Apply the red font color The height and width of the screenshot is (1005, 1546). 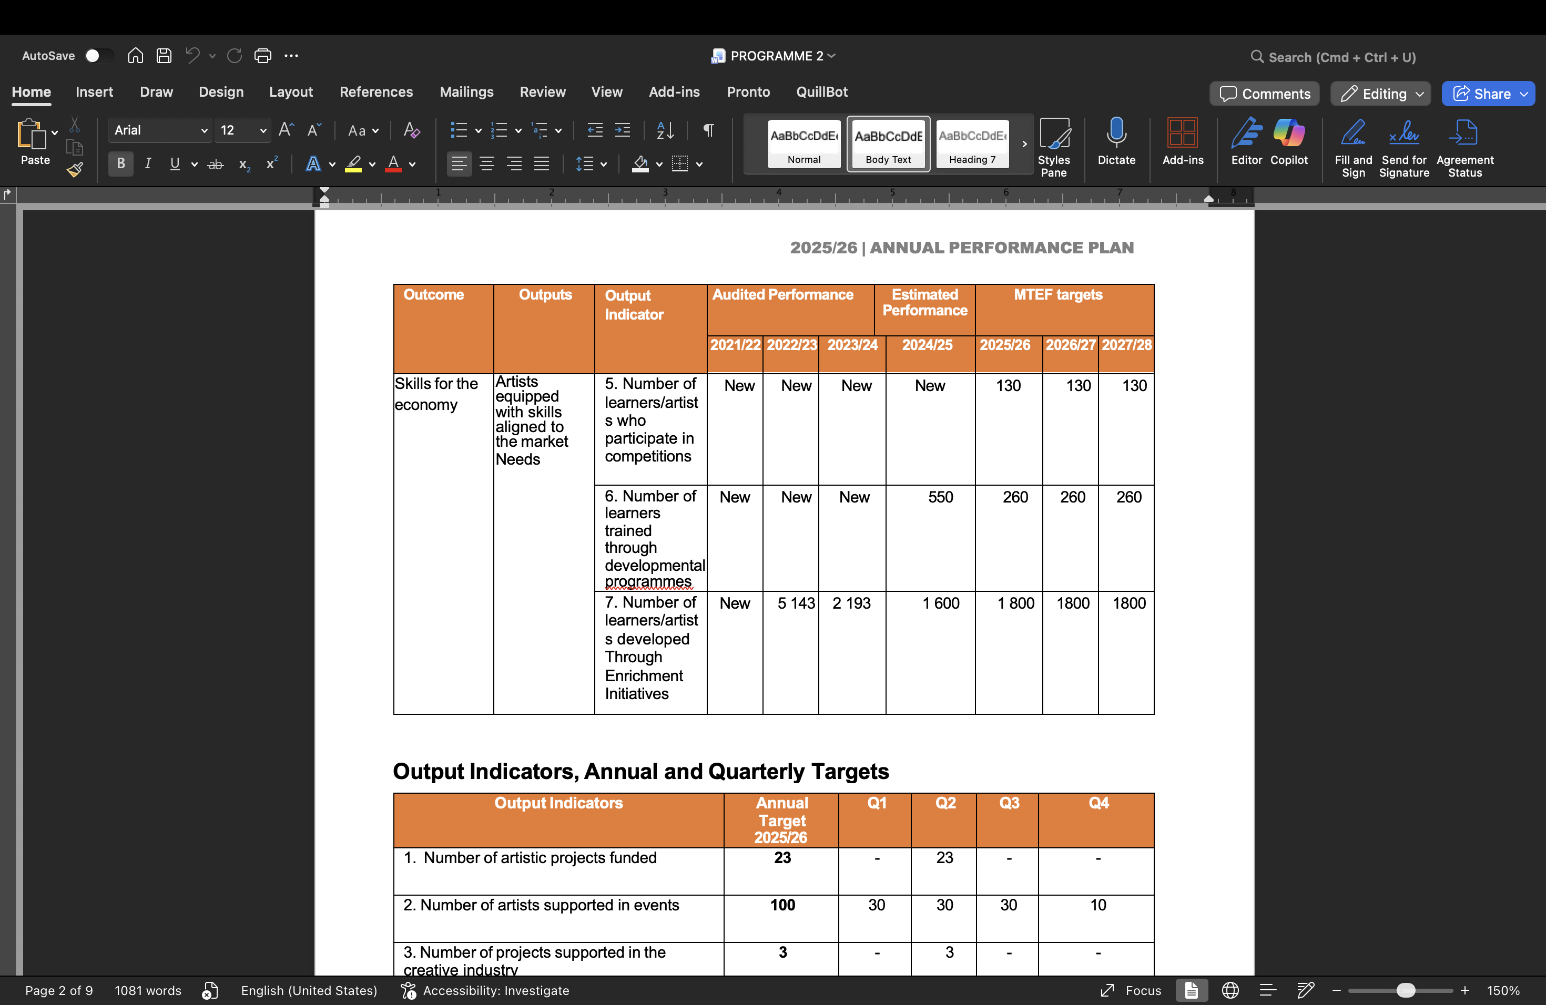(393, 163)
